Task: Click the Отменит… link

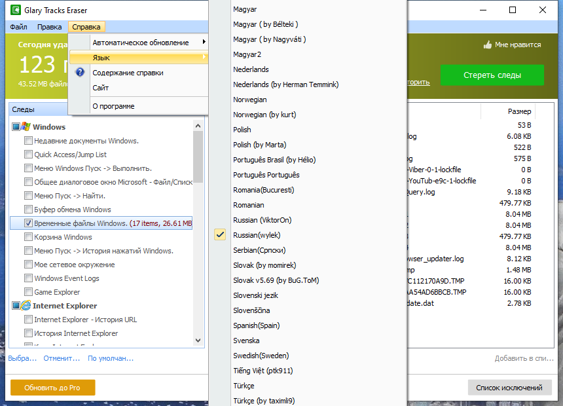Action: [x=62, y=358]
